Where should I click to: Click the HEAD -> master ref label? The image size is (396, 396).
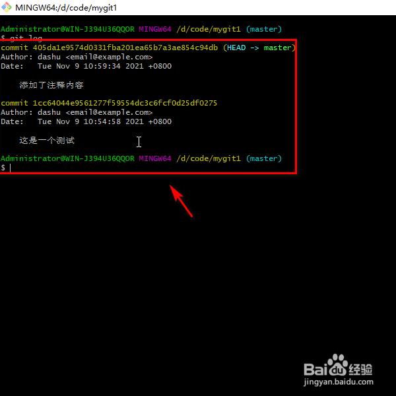coord(259,48)
